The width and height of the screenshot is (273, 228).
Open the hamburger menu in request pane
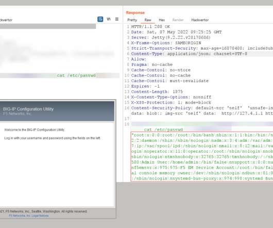[117, 19]
